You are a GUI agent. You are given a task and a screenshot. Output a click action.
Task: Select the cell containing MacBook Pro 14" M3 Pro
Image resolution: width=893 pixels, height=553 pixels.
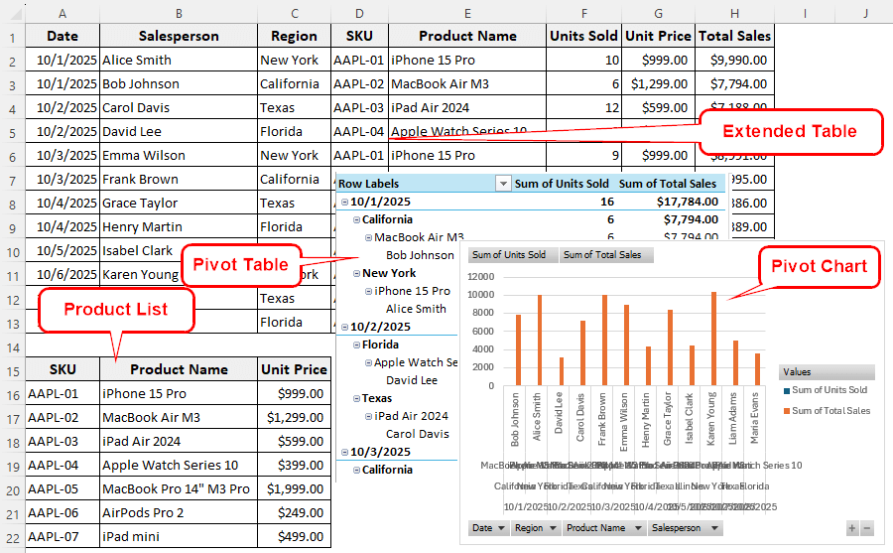[x=179, y=488]
